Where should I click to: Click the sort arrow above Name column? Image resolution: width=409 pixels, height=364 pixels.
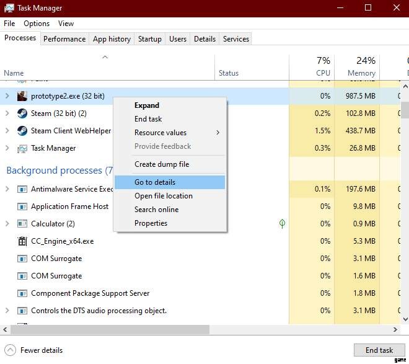point(105,57)
